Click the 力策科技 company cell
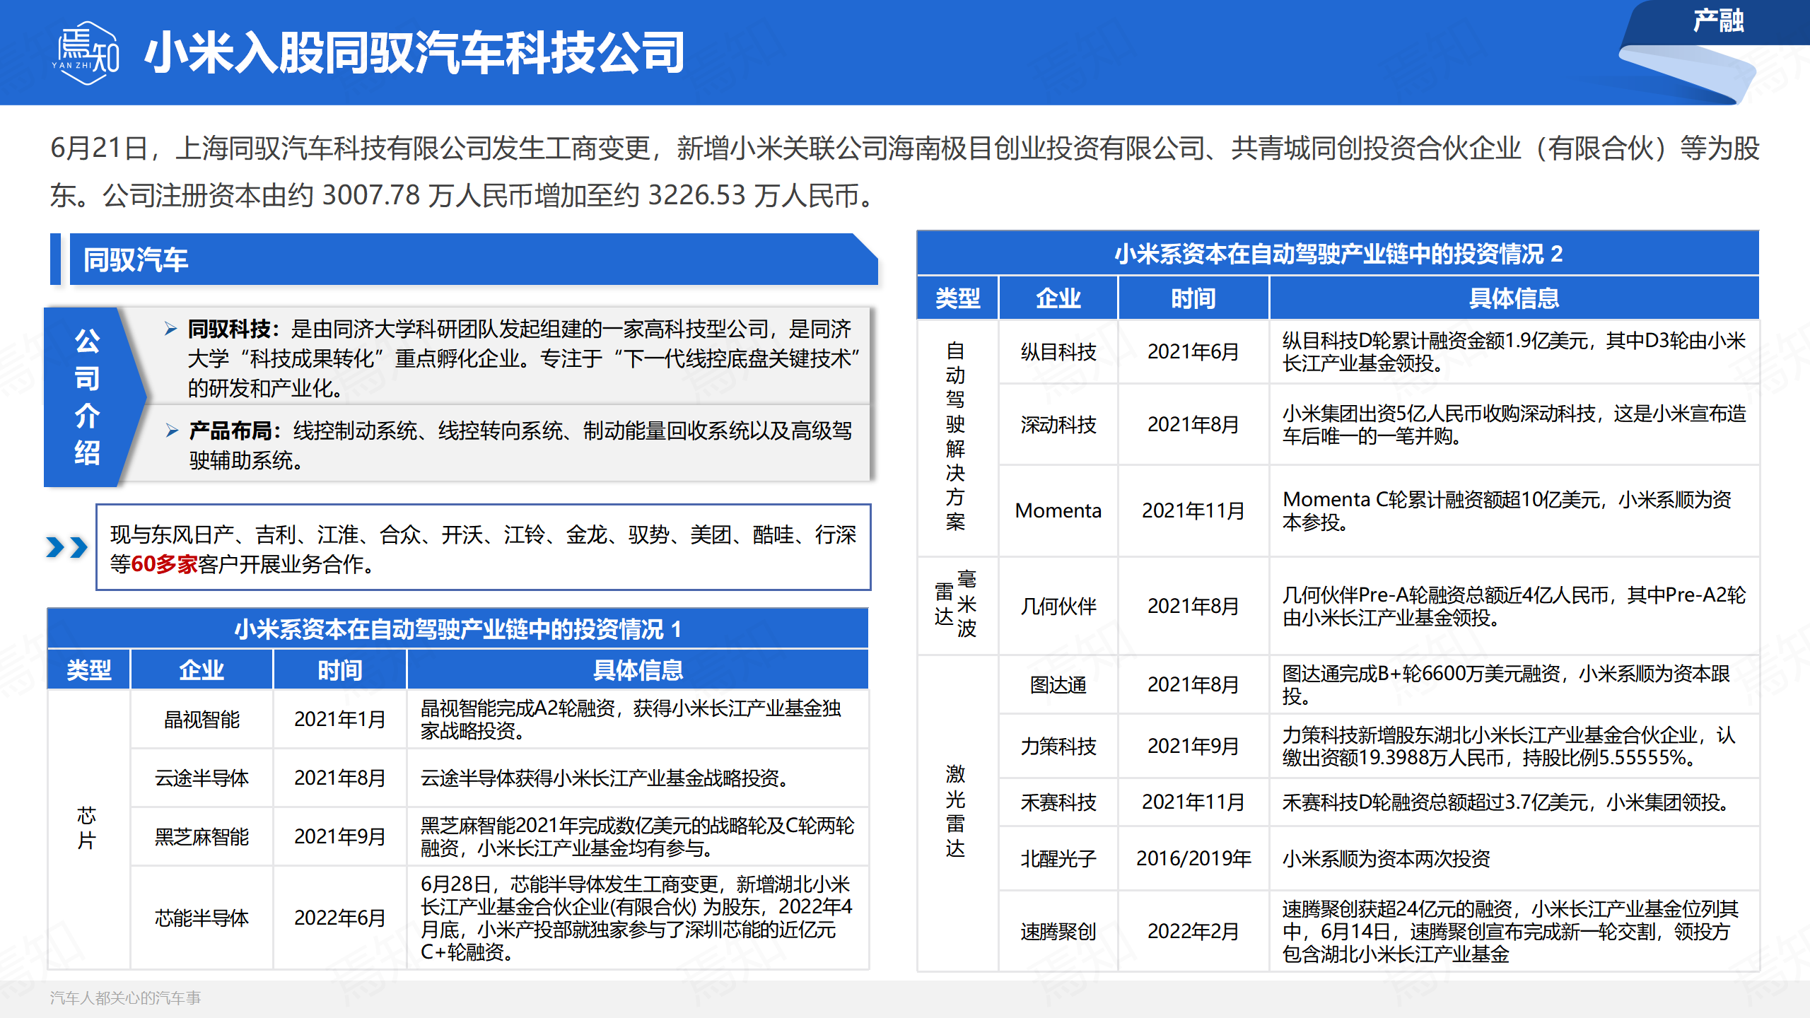This screenshot has width=1810, height=1018. click(1058, 747)
